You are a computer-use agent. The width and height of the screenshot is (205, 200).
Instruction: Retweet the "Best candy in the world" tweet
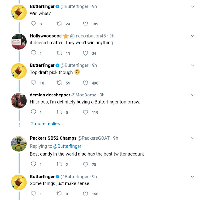pyautogui.click(x=59, y=165)
